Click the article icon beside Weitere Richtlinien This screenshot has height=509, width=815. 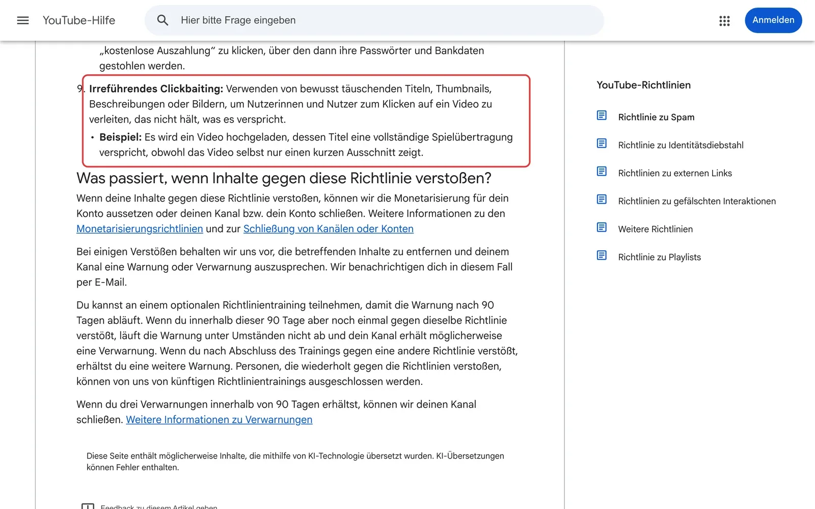point(602,228)
